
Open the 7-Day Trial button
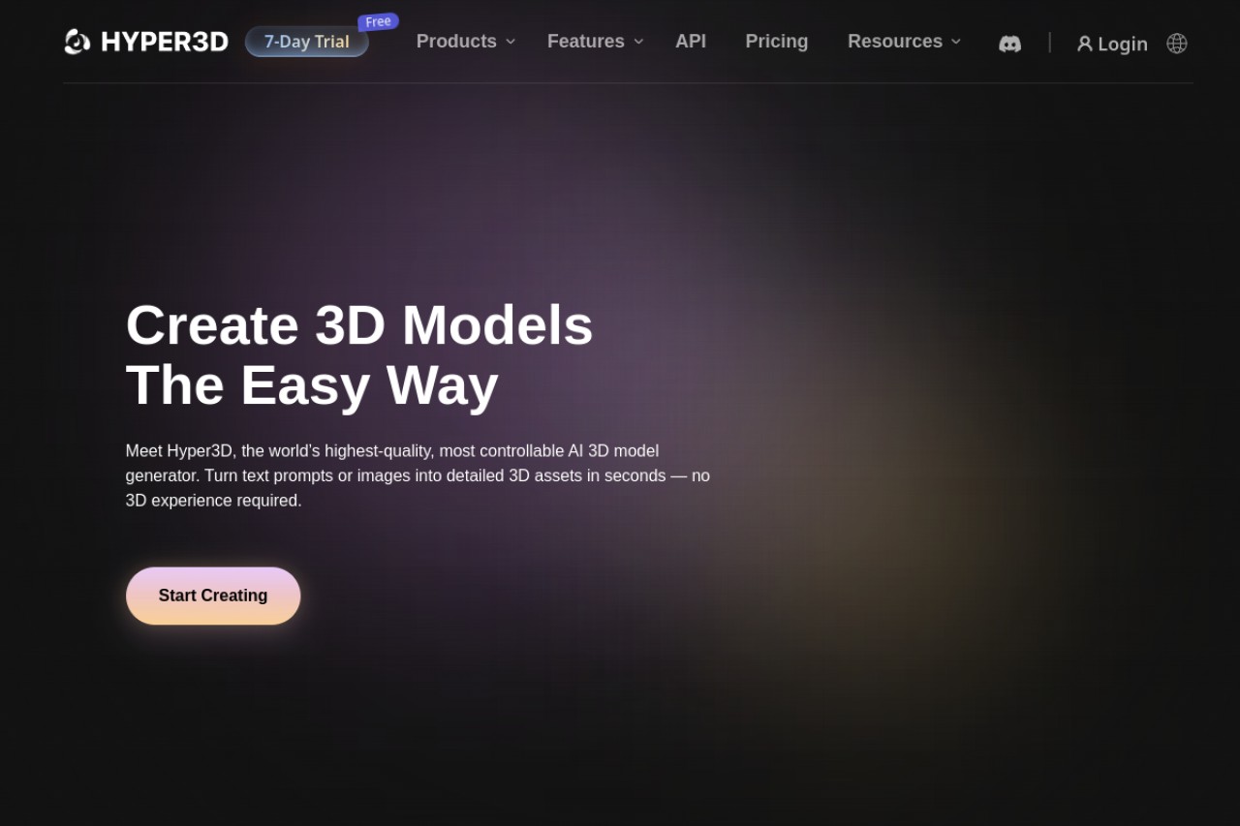[307, 42]
